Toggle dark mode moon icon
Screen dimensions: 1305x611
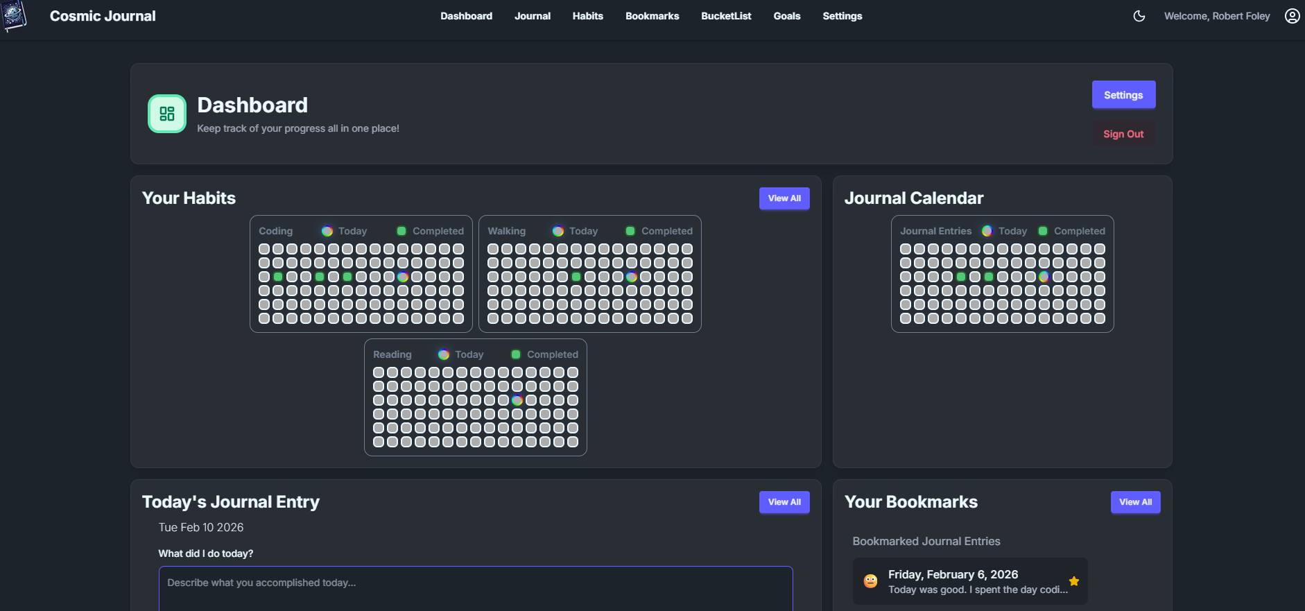1139,16
